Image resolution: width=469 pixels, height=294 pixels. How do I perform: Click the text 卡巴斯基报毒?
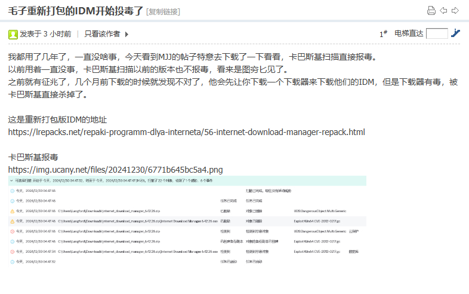[x=33, y=157]
